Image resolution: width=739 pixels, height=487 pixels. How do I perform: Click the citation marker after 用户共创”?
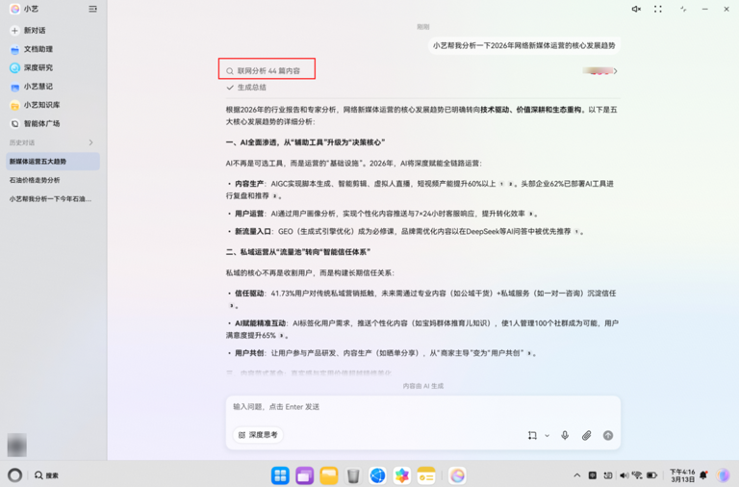point(529,353)
